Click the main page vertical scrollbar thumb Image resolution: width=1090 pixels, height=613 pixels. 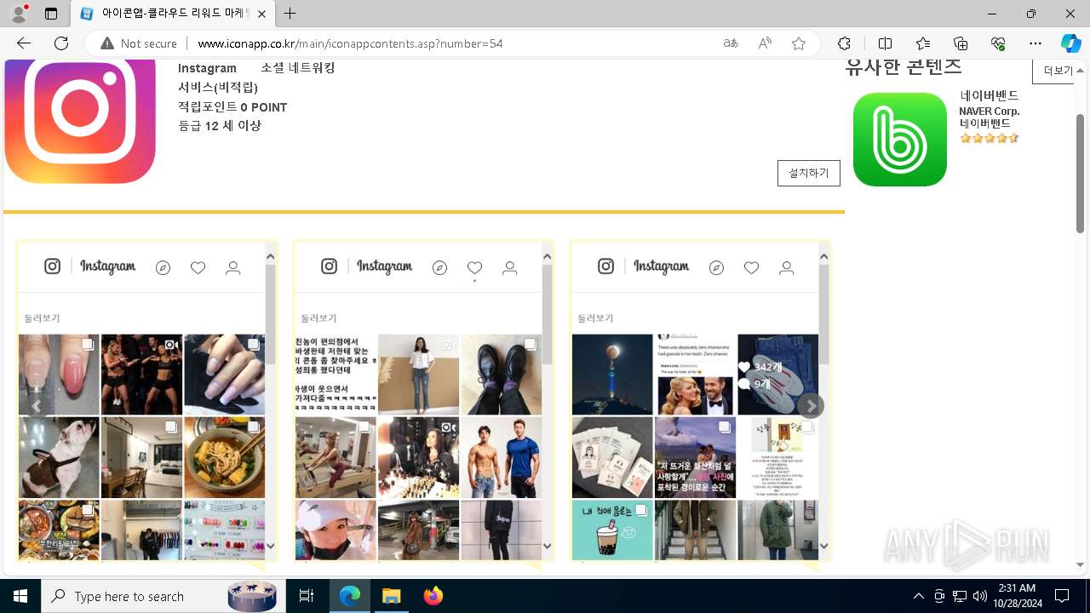pos(1081,173)
